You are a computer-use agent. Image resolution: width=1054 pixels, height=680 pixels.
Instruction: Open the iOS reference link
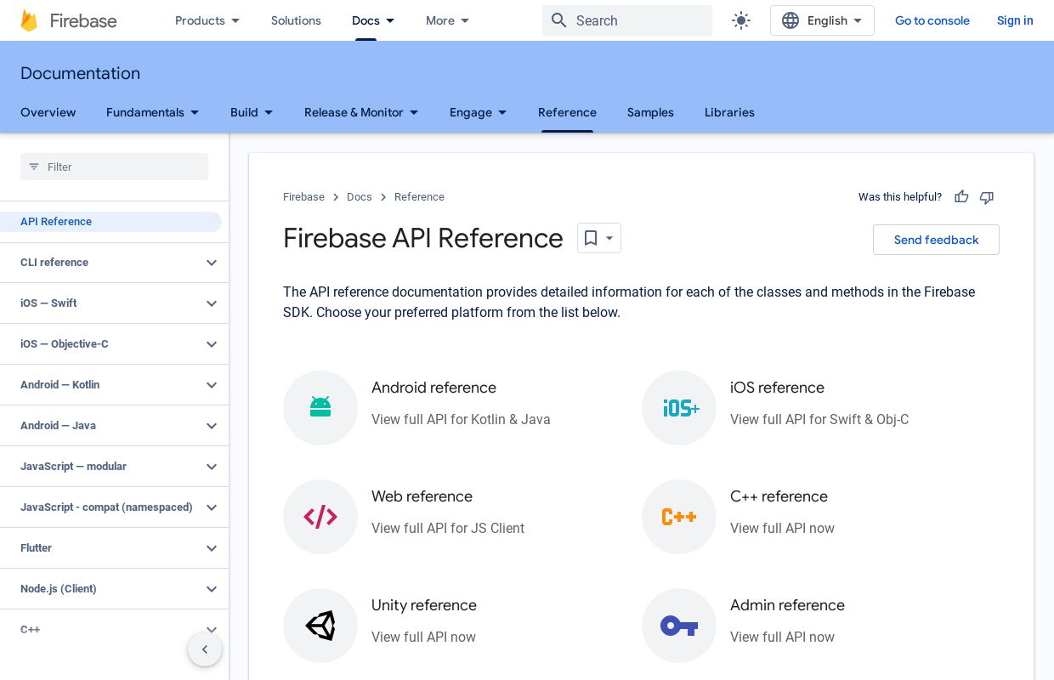pos(777,388)
